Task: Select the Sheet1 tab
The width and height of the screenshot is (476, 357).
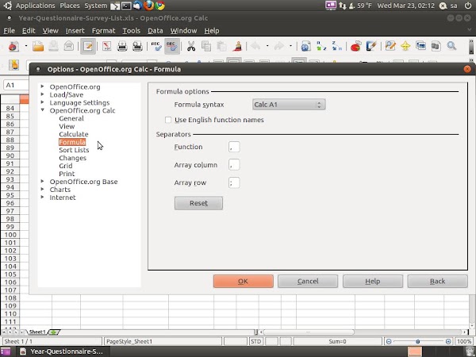Action: 37,332
